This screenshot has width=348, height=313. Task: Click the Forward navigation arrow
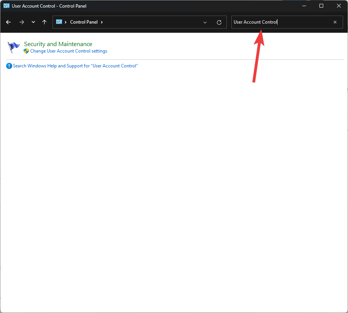pos(22,22)
